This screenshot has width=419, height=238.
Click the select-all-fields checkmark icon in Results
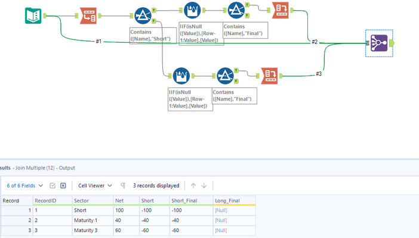click(53, 186)
